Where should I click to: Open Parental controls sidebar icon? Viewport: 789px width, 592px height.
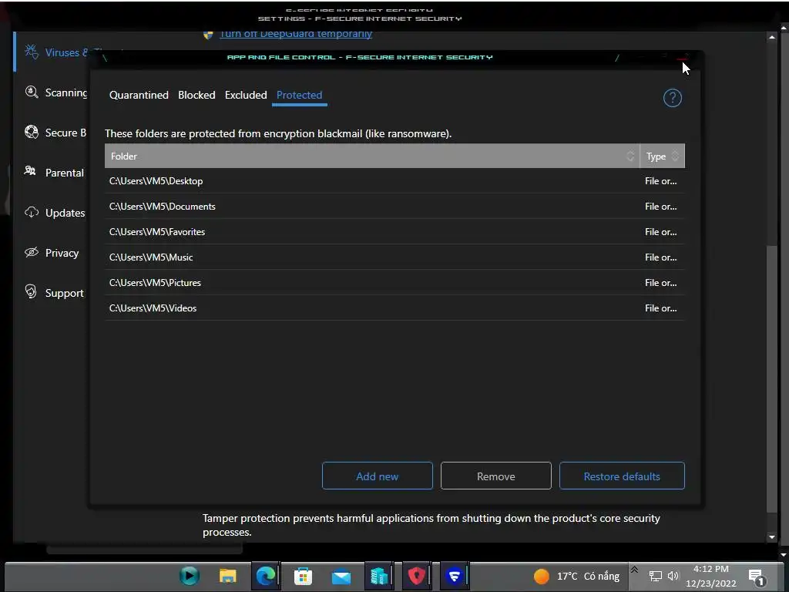point(30,171)
